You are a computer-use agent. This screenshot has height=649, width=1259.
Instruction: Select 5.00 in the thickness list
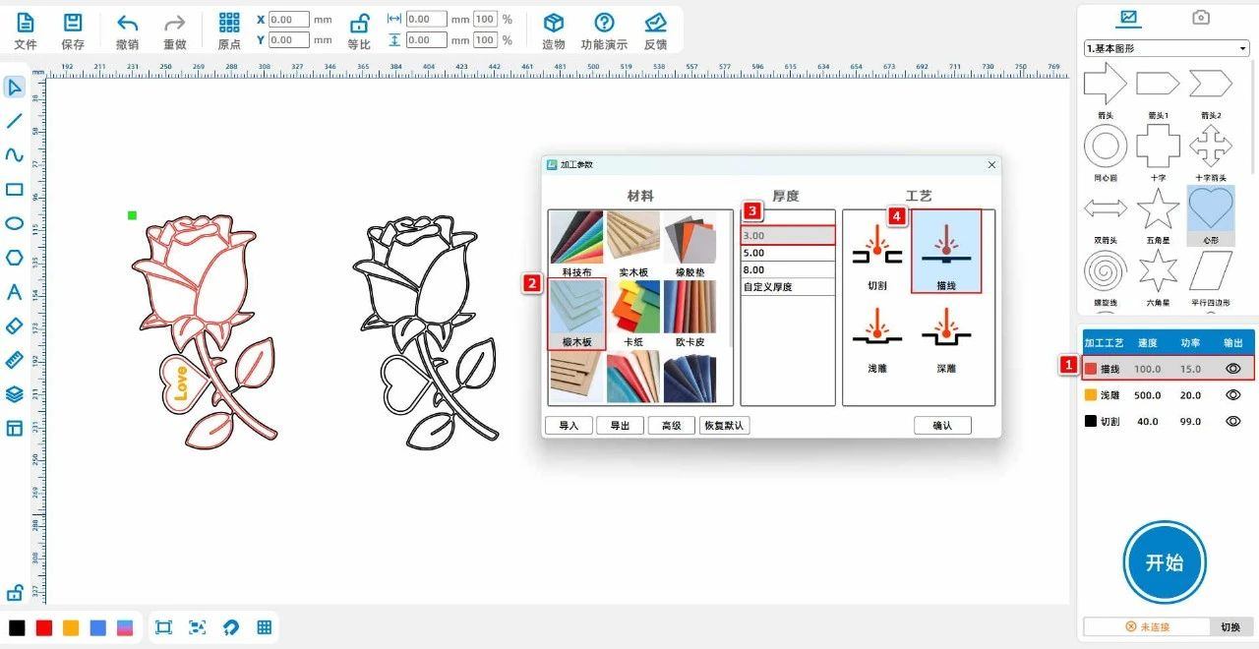click(787, 253)
